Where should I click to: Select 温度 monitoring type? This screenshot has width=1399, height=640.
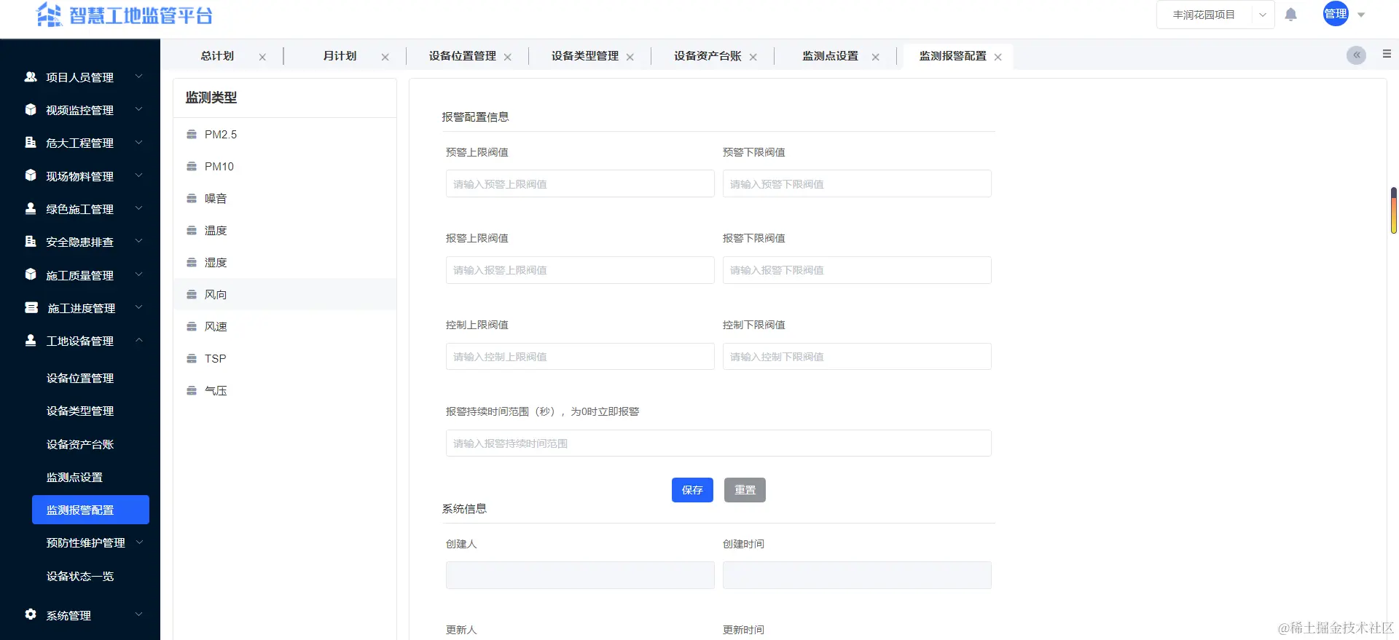[285, 230]
